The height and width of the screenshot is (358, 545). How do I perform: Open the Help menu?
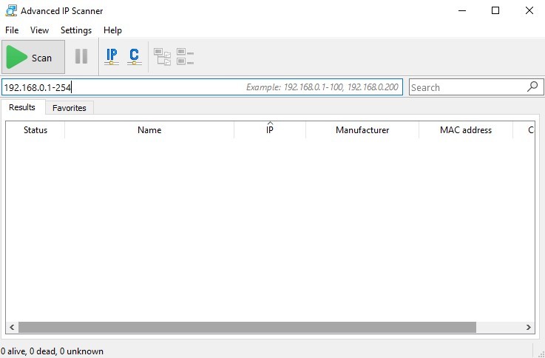tap(112, 30)
